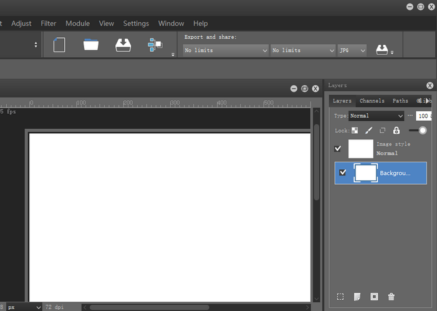The height and width of the screenshot is (311, 437).
Task: Click the open folder icon
Action: [91, 45]
